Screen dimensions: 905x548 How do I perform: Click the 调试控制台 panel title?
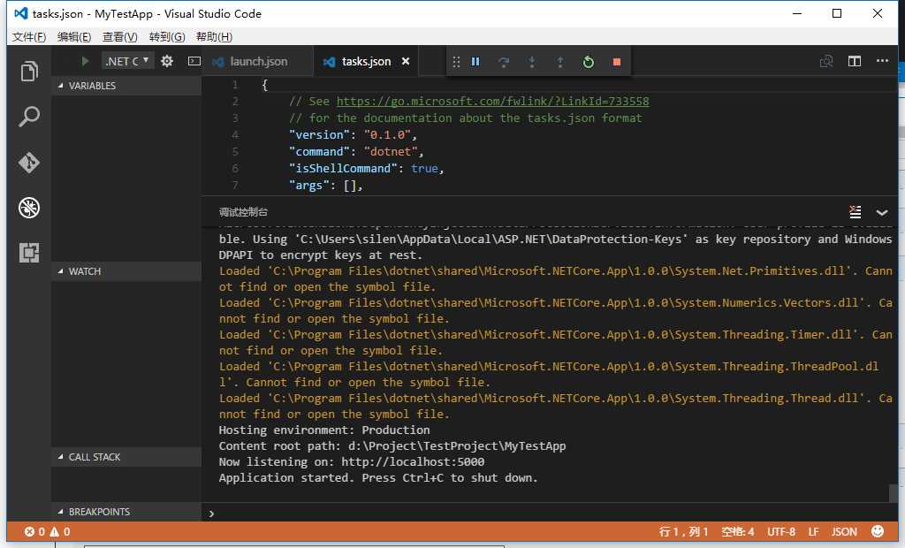[x=243, y=212]
